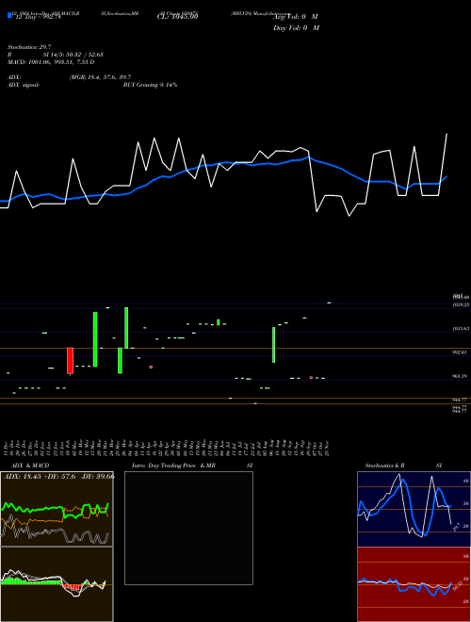Click the '28 Nov' last date label

click(326, 449)
